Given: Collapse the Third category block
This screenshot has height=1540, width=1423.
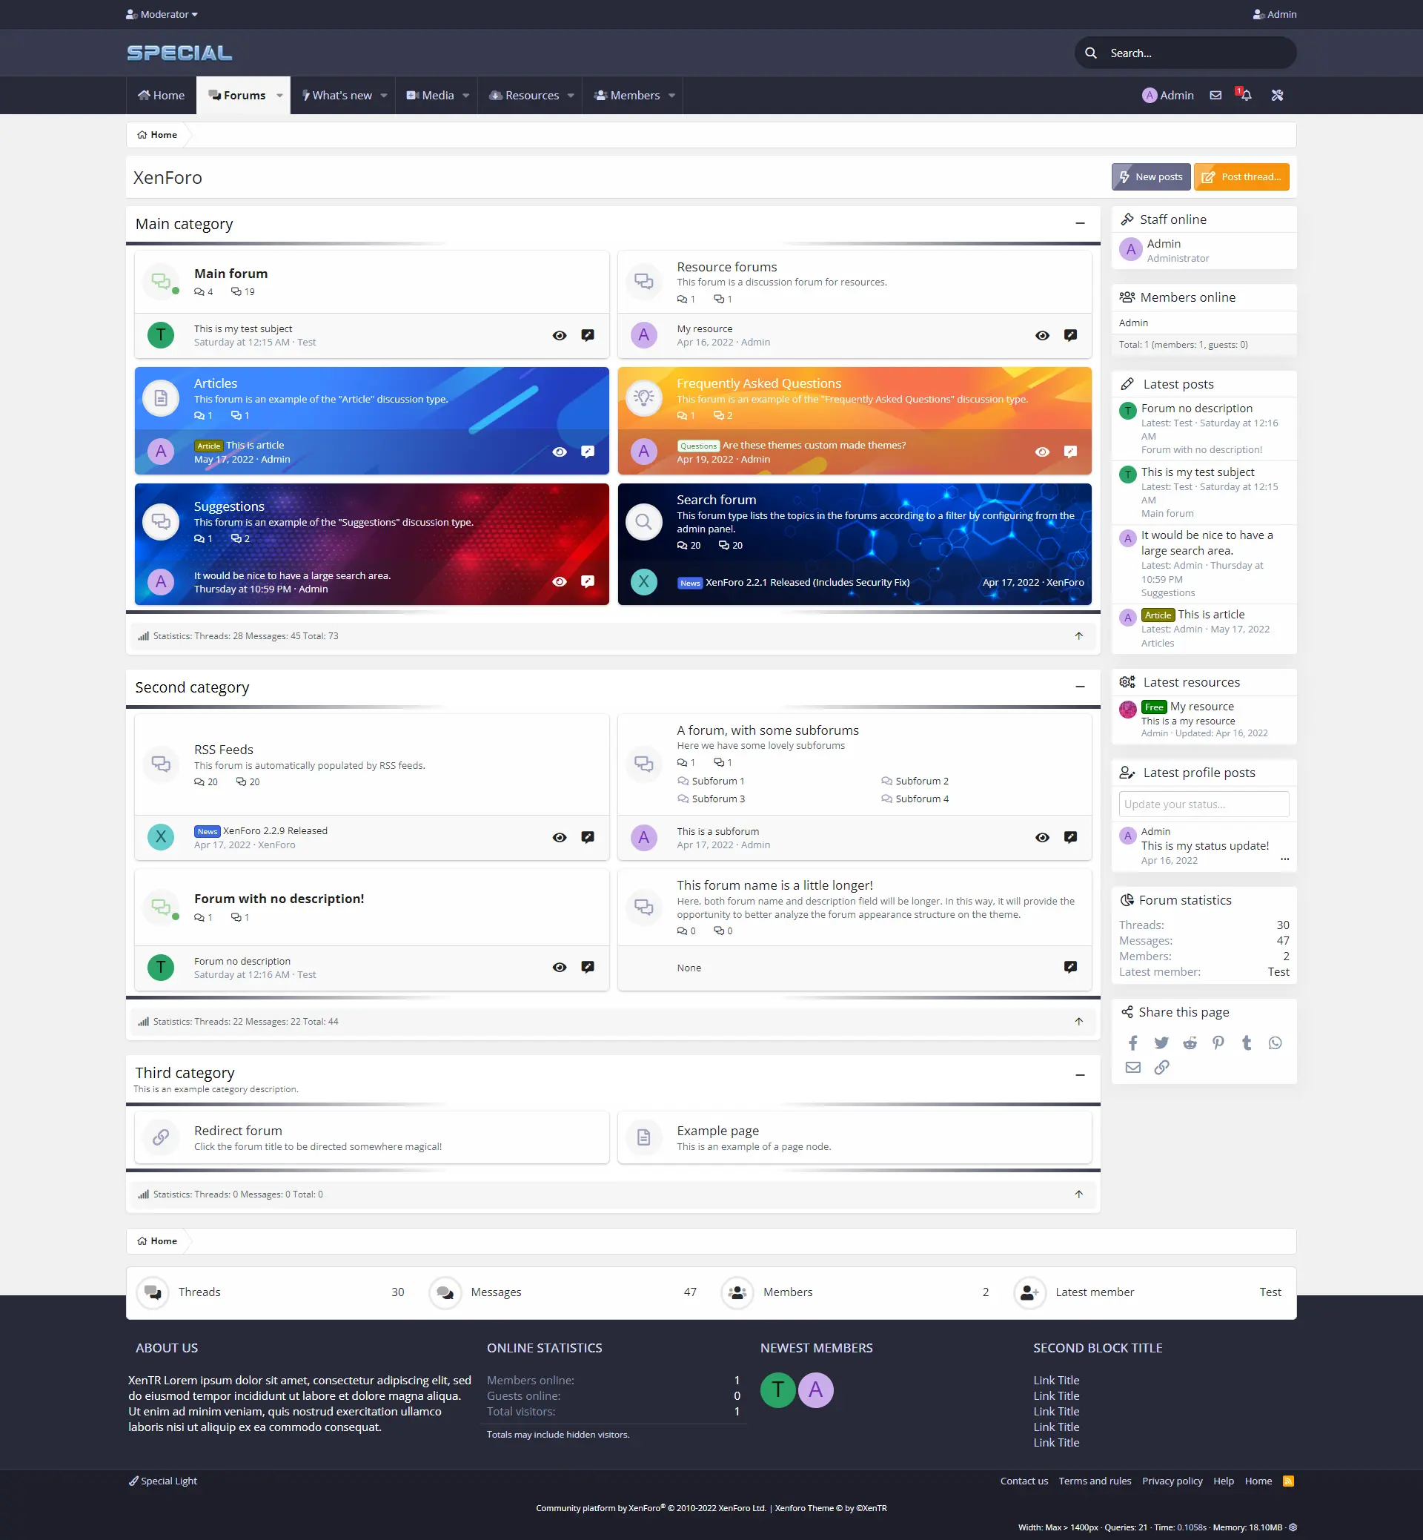Looking at the screenshot, I should coord(1081,1075).
